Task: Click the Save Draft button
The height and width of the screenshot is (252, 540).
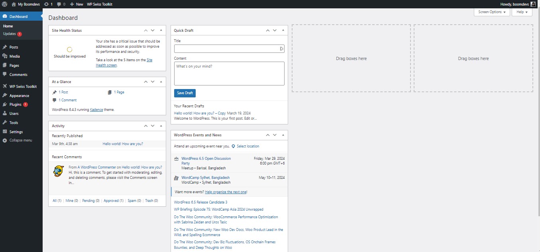Action: [x=185, y=93]
